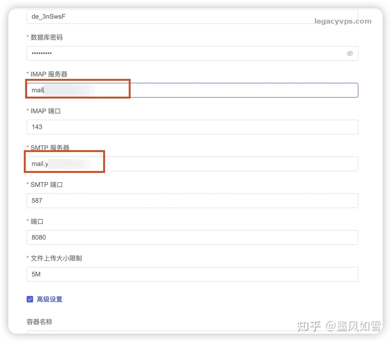The image size is (391, 342).
Task: Click the IMAP 服务器 label
Action: [49, 74]
